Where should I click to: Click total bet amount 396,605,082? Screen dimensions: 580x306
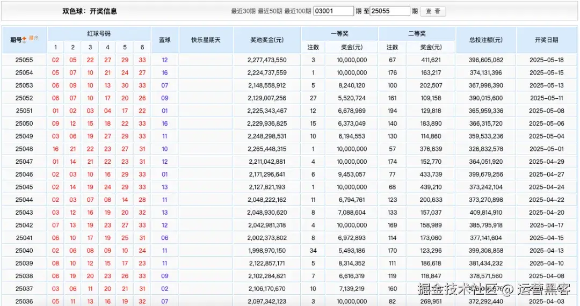click(x=485, y=60)
